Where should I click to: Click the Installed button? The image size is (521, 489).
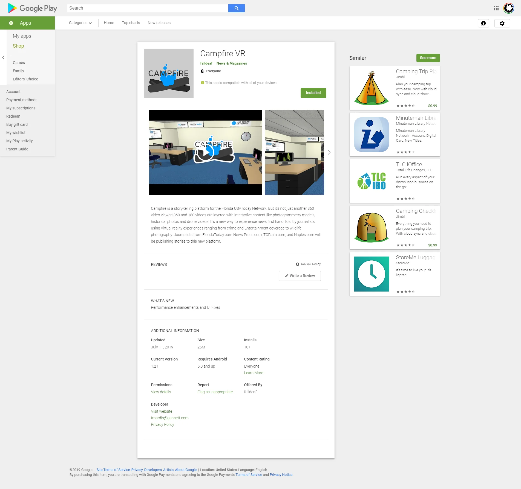coord(313,93)
